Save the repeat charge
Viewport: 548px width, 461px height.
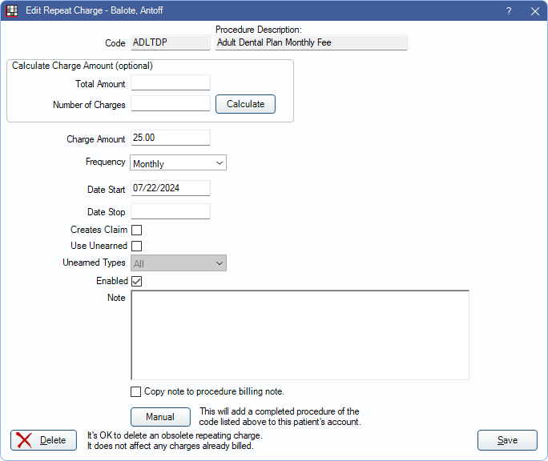[x=506, y=440]
